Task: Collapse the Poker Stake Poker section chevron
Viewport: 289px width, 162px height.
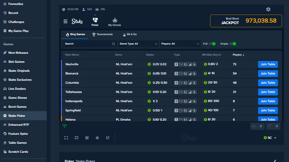Action: coord(275,161)
